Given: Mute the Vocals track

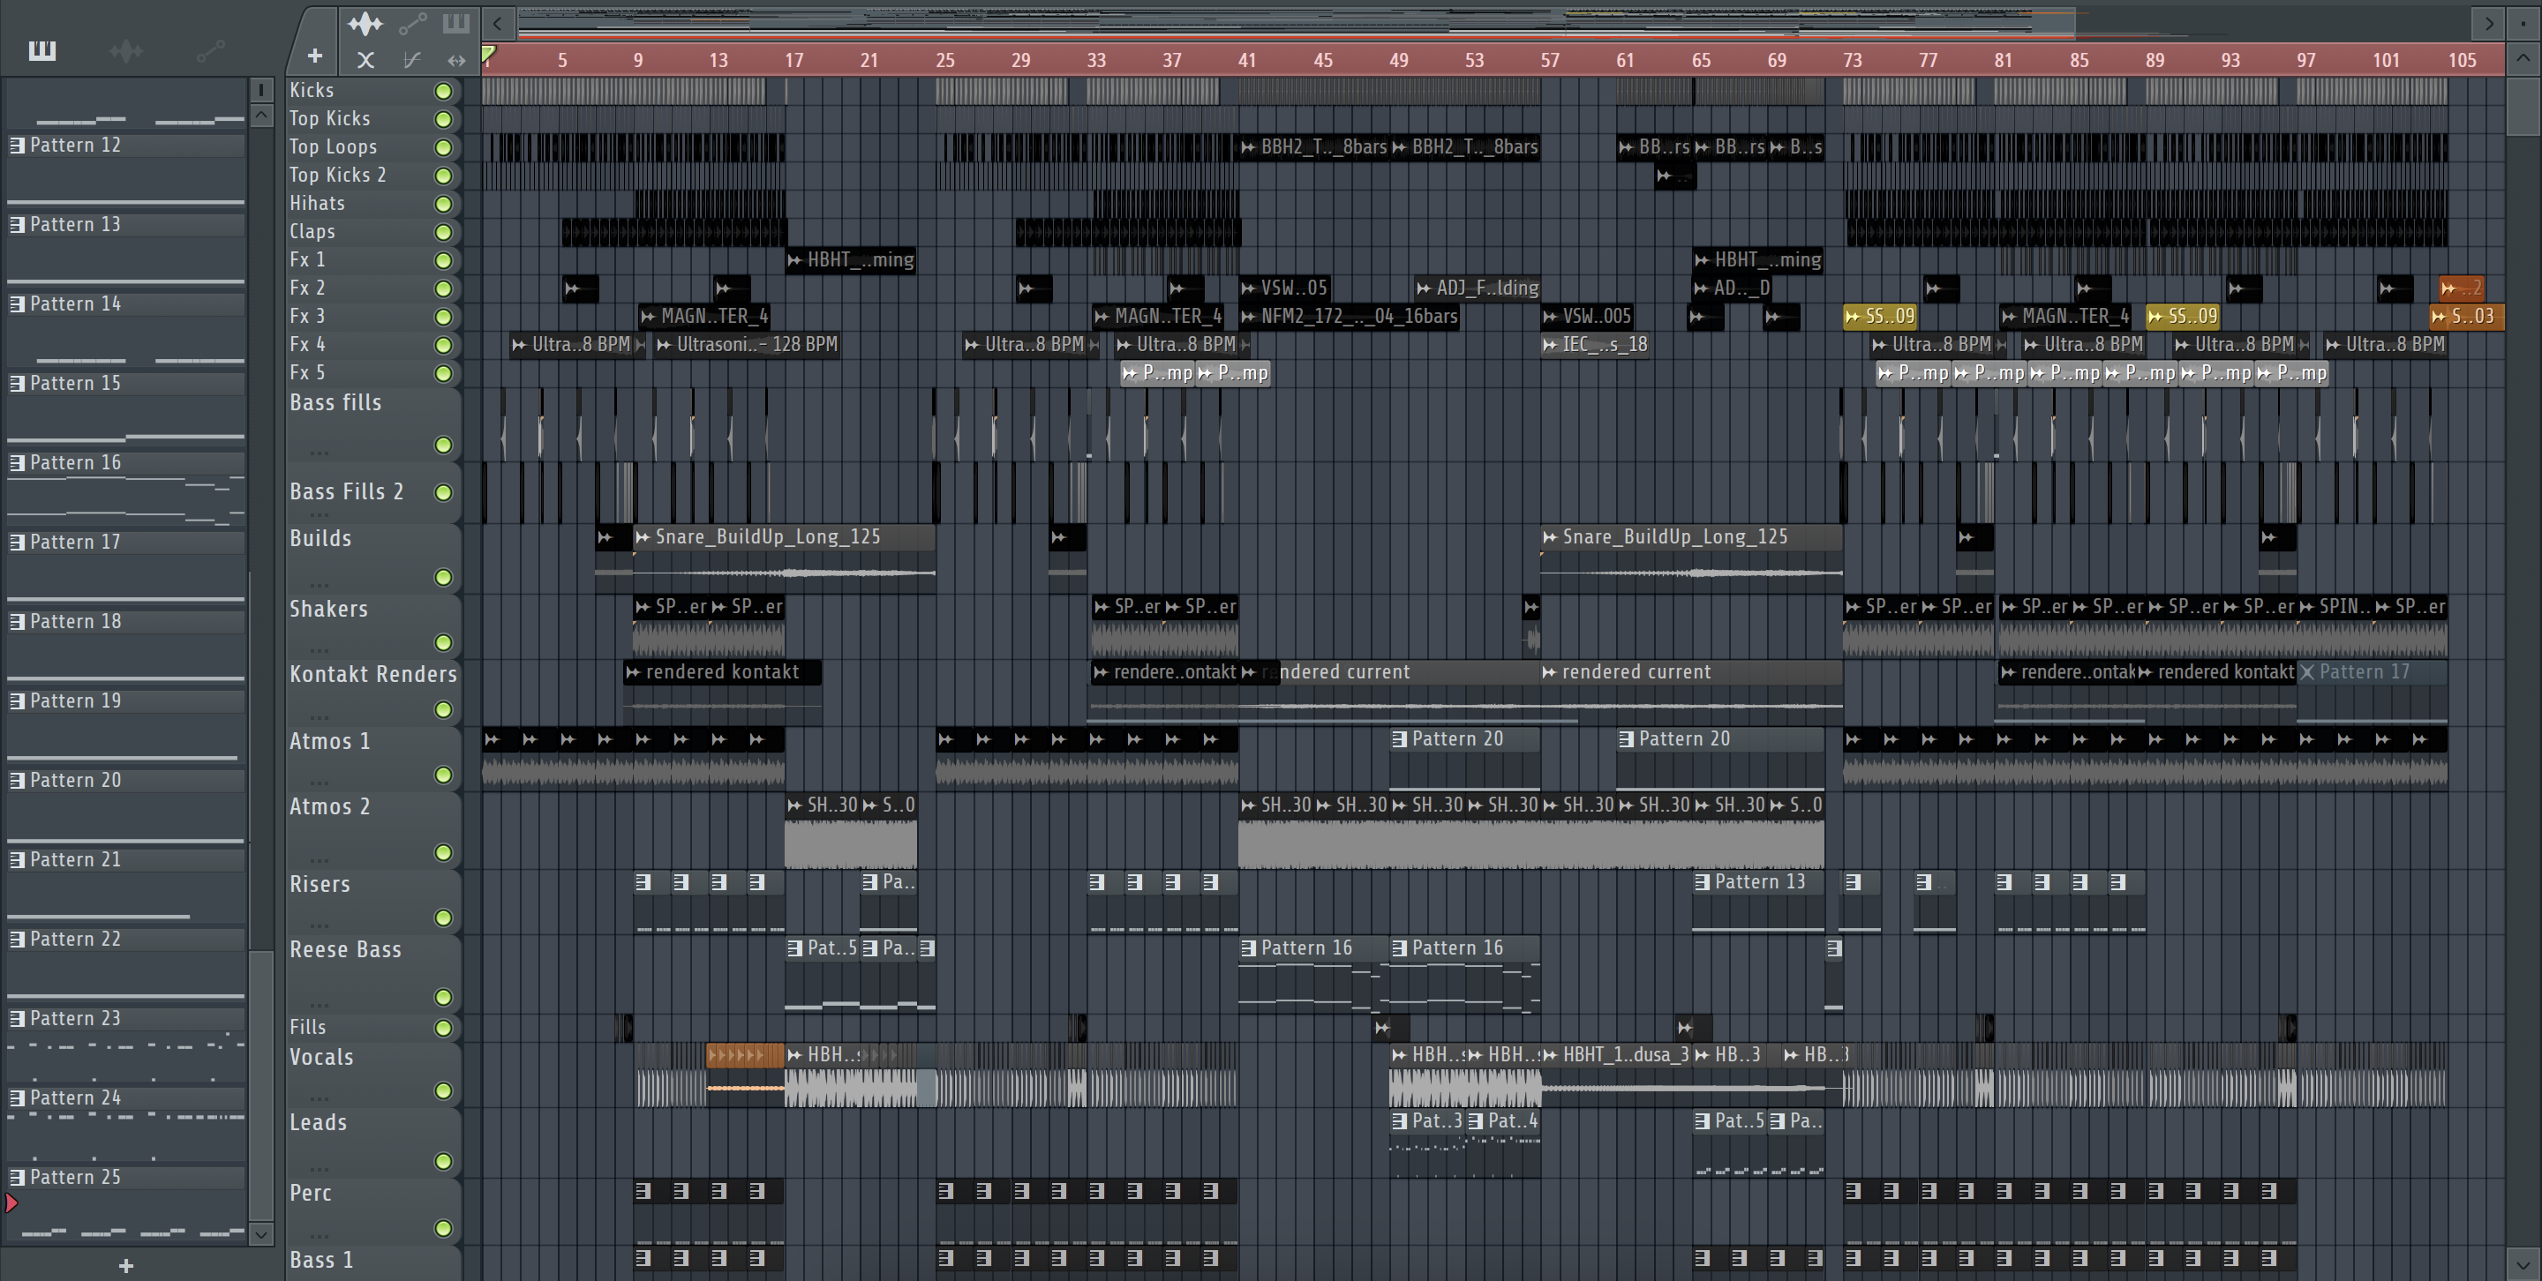Looking at the screenshot, I should 444,1090.
